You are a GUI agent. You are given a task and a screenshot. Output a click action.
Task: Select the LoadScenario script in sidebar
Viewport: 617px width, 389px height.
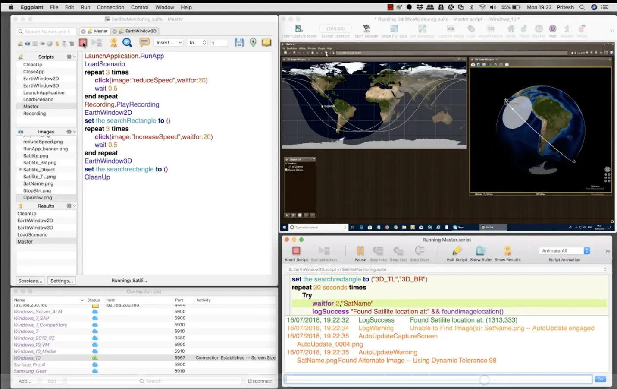click(38, 100)
